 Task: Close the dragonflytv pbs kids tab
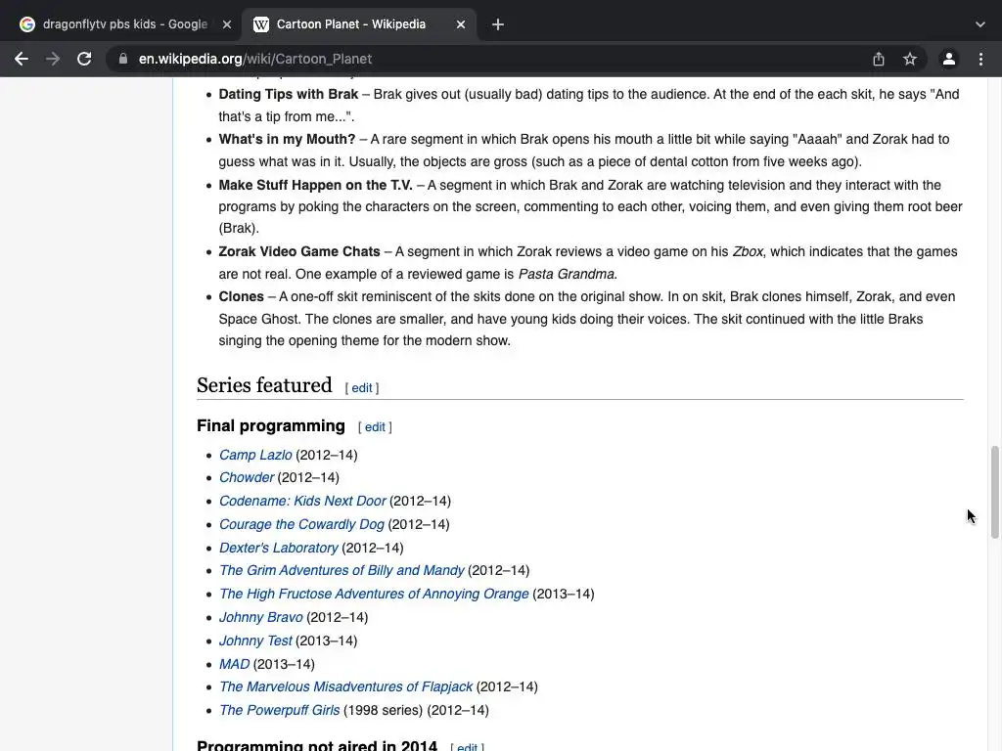(x=227, y=24)
